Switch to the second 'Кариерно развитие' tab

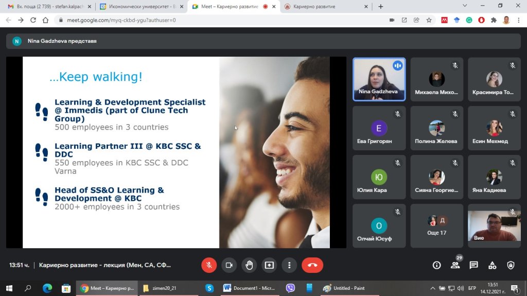tap(325, 6)
